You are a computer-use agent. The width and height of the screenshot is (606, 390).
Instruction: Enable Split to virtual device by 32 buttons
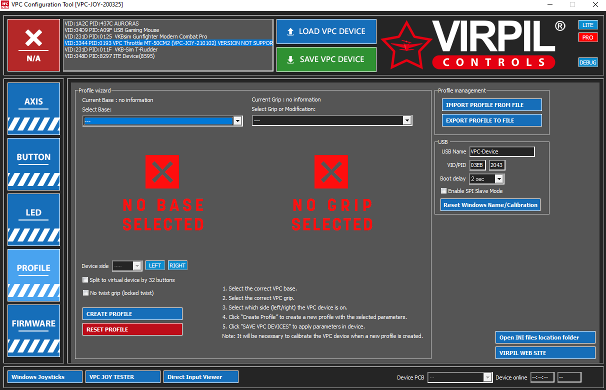pos(85,280)
